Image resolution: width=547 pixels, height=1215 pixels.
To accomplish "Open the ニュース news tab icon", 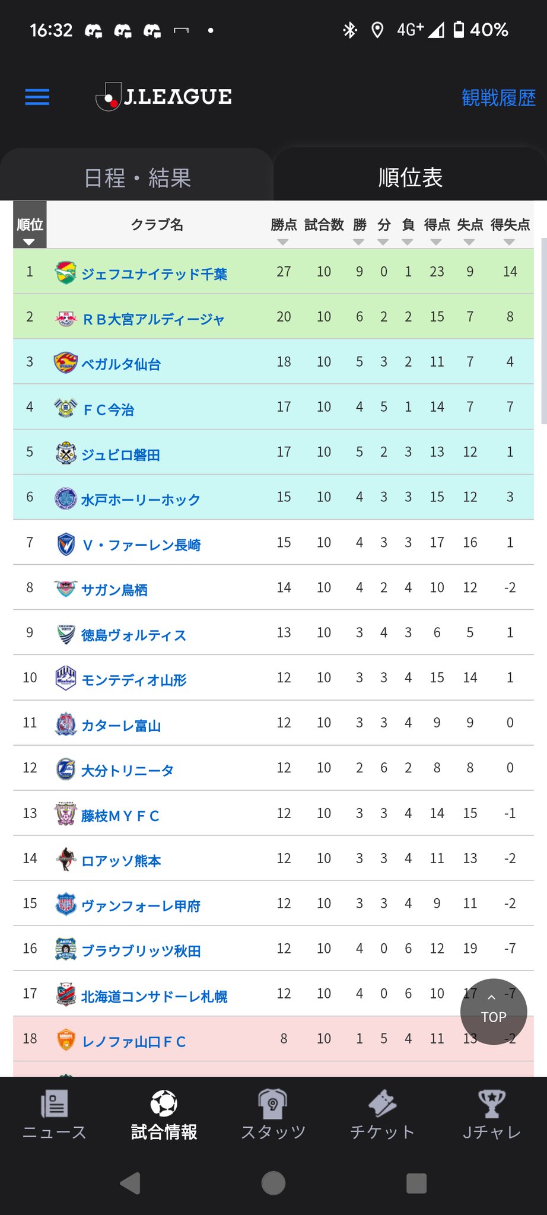I will (54, 1104).
